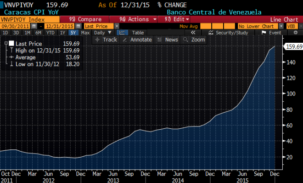Open the 96) Actions dropdown menu
303x183 pixels.
point(133,19)
